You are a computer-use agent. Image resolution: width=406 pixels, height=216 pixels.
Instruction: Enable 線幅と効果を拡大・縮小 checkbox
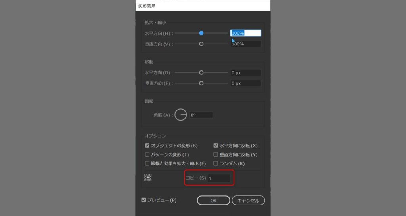[x=147, y=163]
